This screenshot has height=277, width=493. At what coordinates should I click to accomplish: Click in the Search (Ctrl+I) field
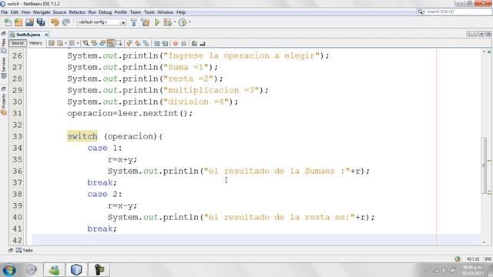point(458,12)
